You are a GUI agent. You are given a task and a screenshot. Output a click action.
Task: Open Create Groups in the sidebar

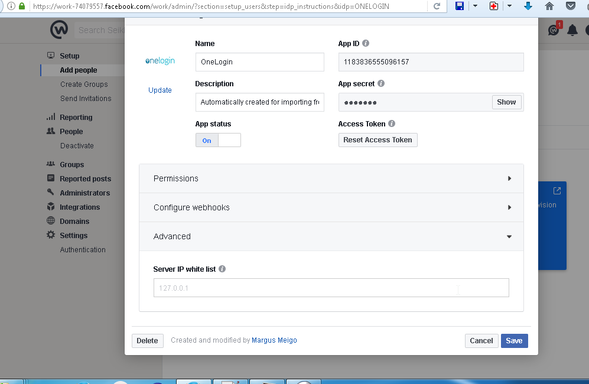pyautogui.click(x=84, y=84)
